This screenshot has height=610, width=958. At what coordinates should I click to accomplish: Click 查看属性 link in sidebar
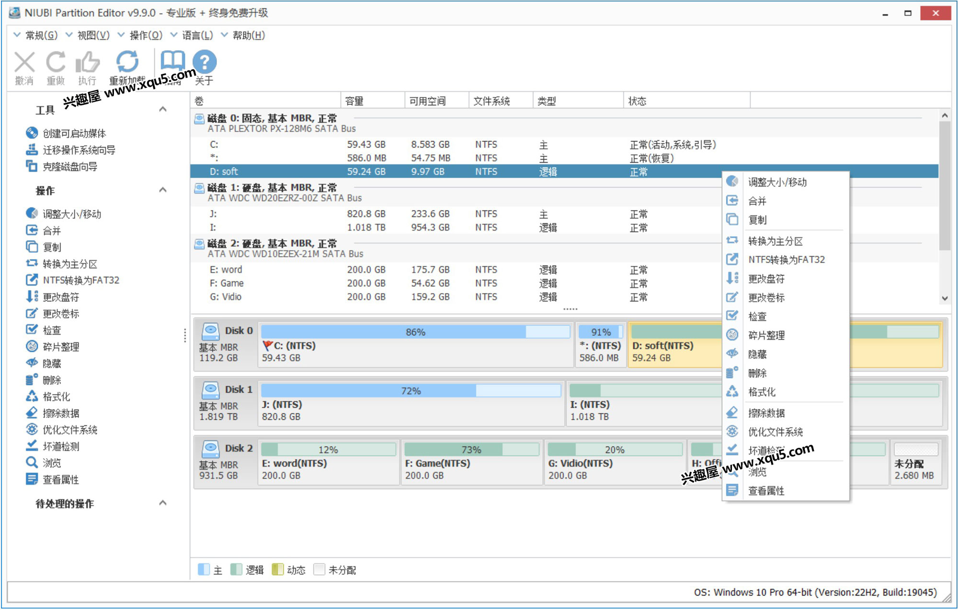pos(61,479)
